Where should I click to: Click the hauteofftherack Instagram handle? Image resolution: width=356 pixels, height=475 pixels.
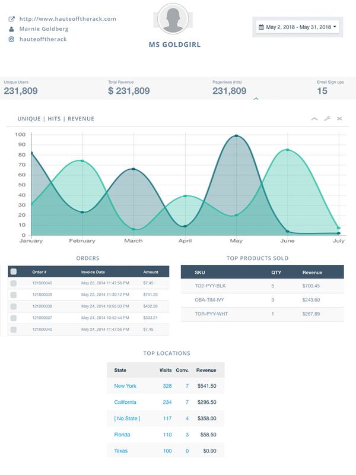tap(43, 39)
